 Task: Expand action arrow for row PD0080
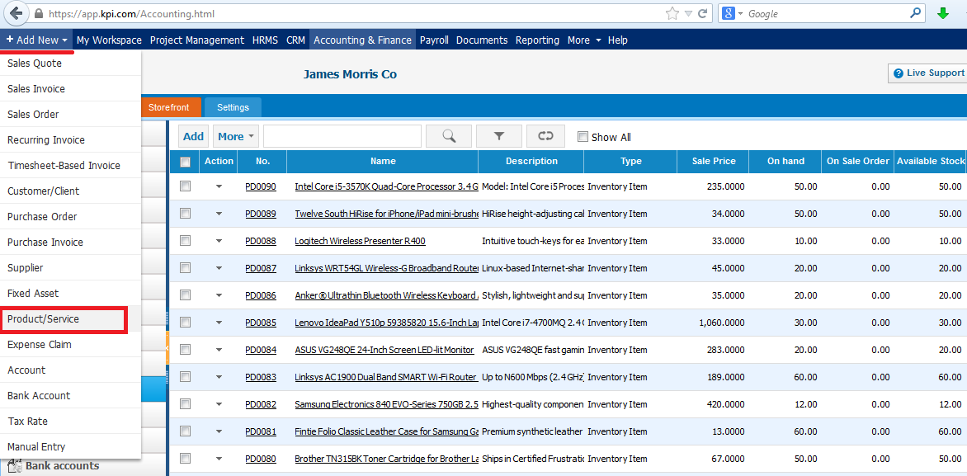[x=219, y=458]
